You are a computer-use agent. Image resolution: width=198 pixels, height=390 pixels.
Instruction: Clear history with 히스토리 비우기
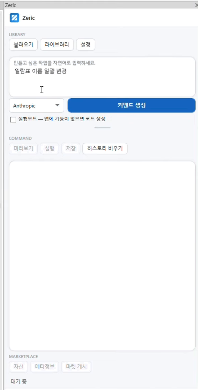[x=105, y=149]
